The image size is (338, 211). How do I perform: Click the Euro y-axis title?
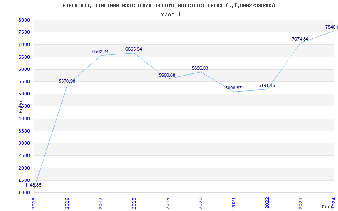tap(21, 107)
